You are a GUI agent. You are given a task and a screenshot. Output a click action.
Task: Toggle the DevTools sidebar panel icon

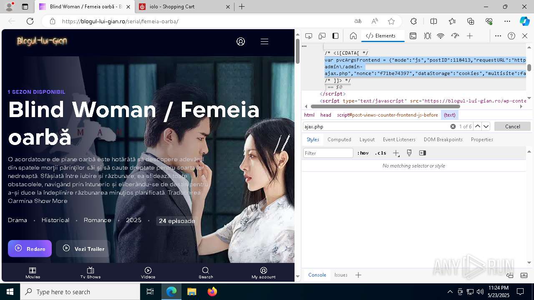(x=335, y=36)
